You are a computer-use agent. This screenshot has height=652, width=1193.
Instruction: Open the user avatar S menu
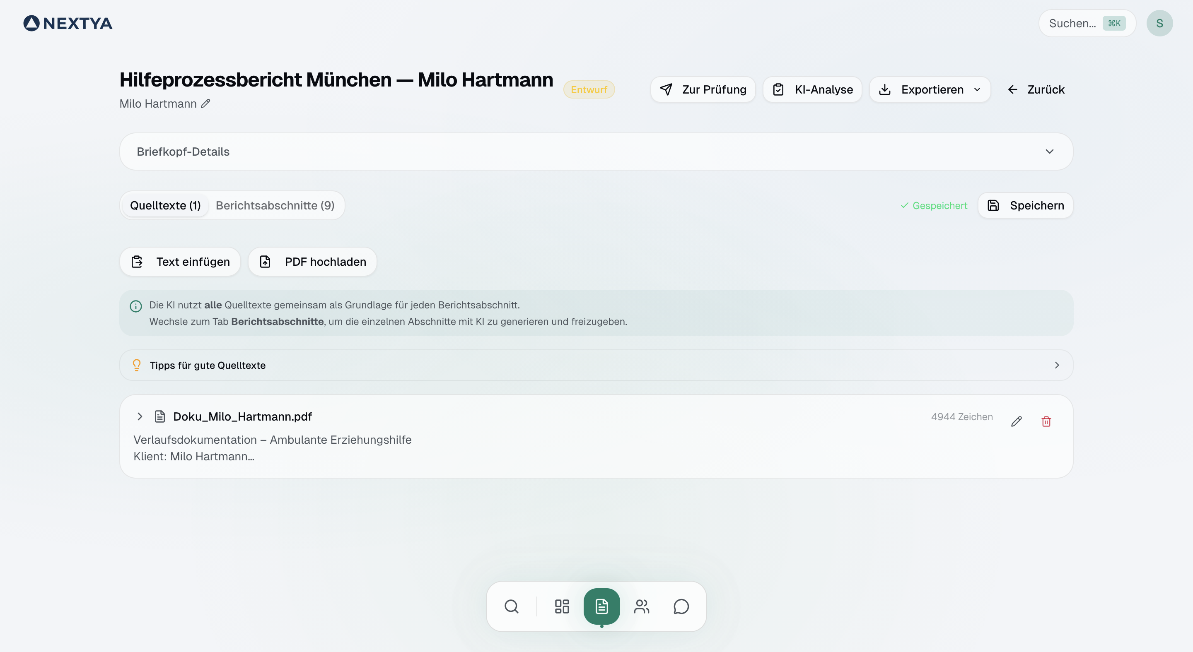click(1159, 23)
